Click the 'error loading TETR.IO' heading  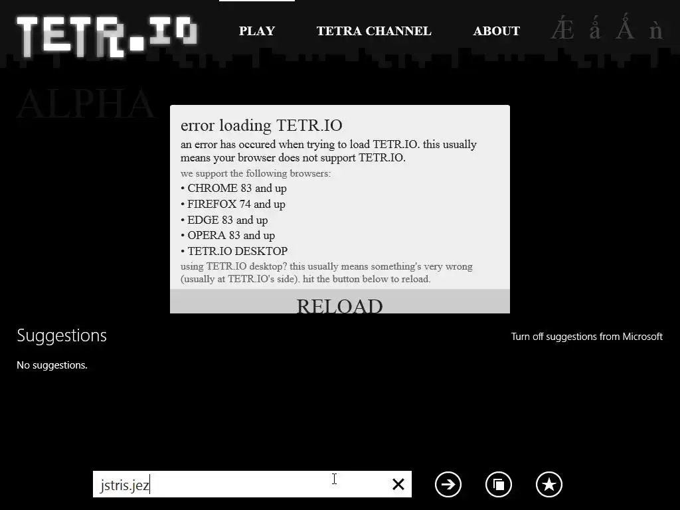pos(262,126)
